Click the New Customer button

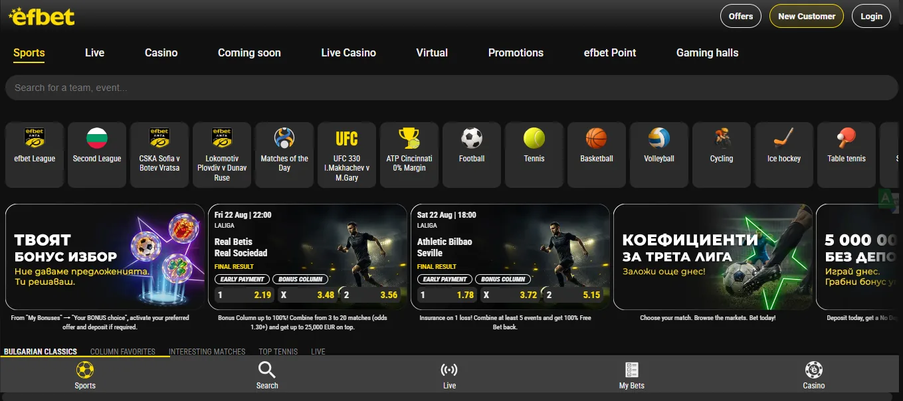click(x=807, y=16)
